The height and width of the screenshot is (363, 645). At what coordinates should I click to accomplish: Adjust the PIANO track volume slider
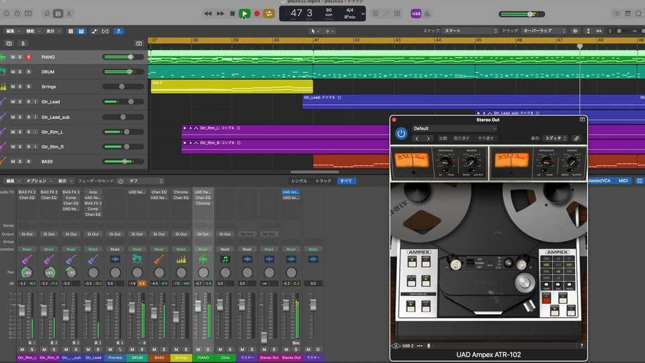(x=123, y=57)
